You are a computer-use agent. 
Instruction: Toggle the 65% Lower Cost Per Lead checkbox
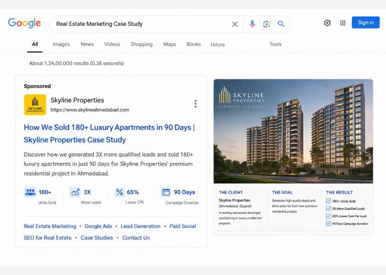pos(328,216)
